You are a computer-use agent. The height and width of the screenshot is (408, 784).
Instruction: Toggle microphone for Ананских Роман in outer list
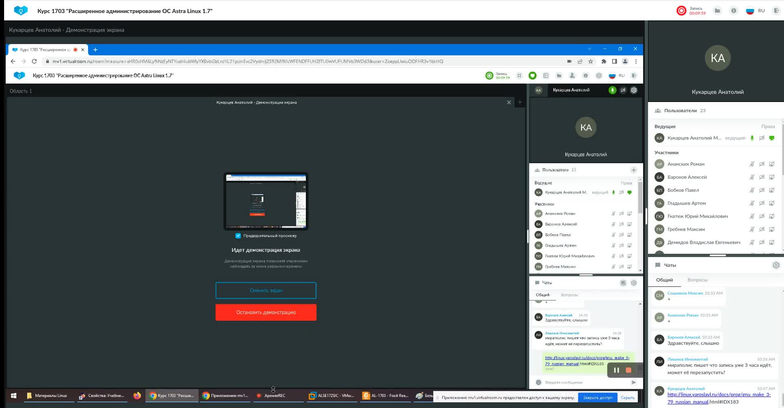(x=752, y=164)
